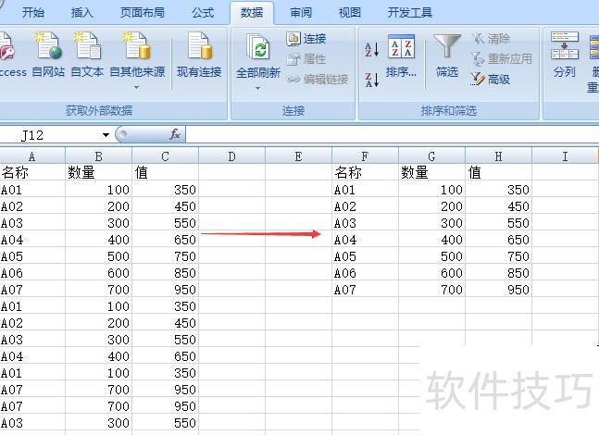Click cell B6 containing 500

pyautogui.click(x=98, y=256)
